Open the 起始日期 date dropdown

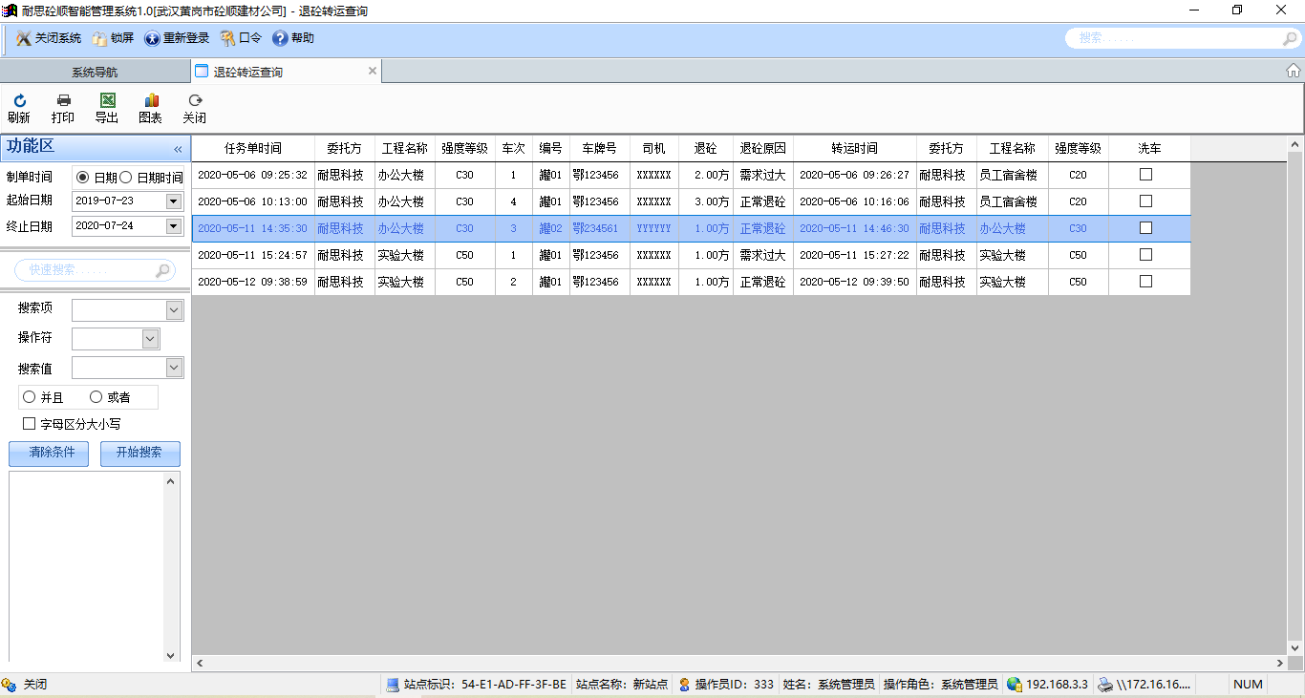pyautogui.click(x=173, y=201)
